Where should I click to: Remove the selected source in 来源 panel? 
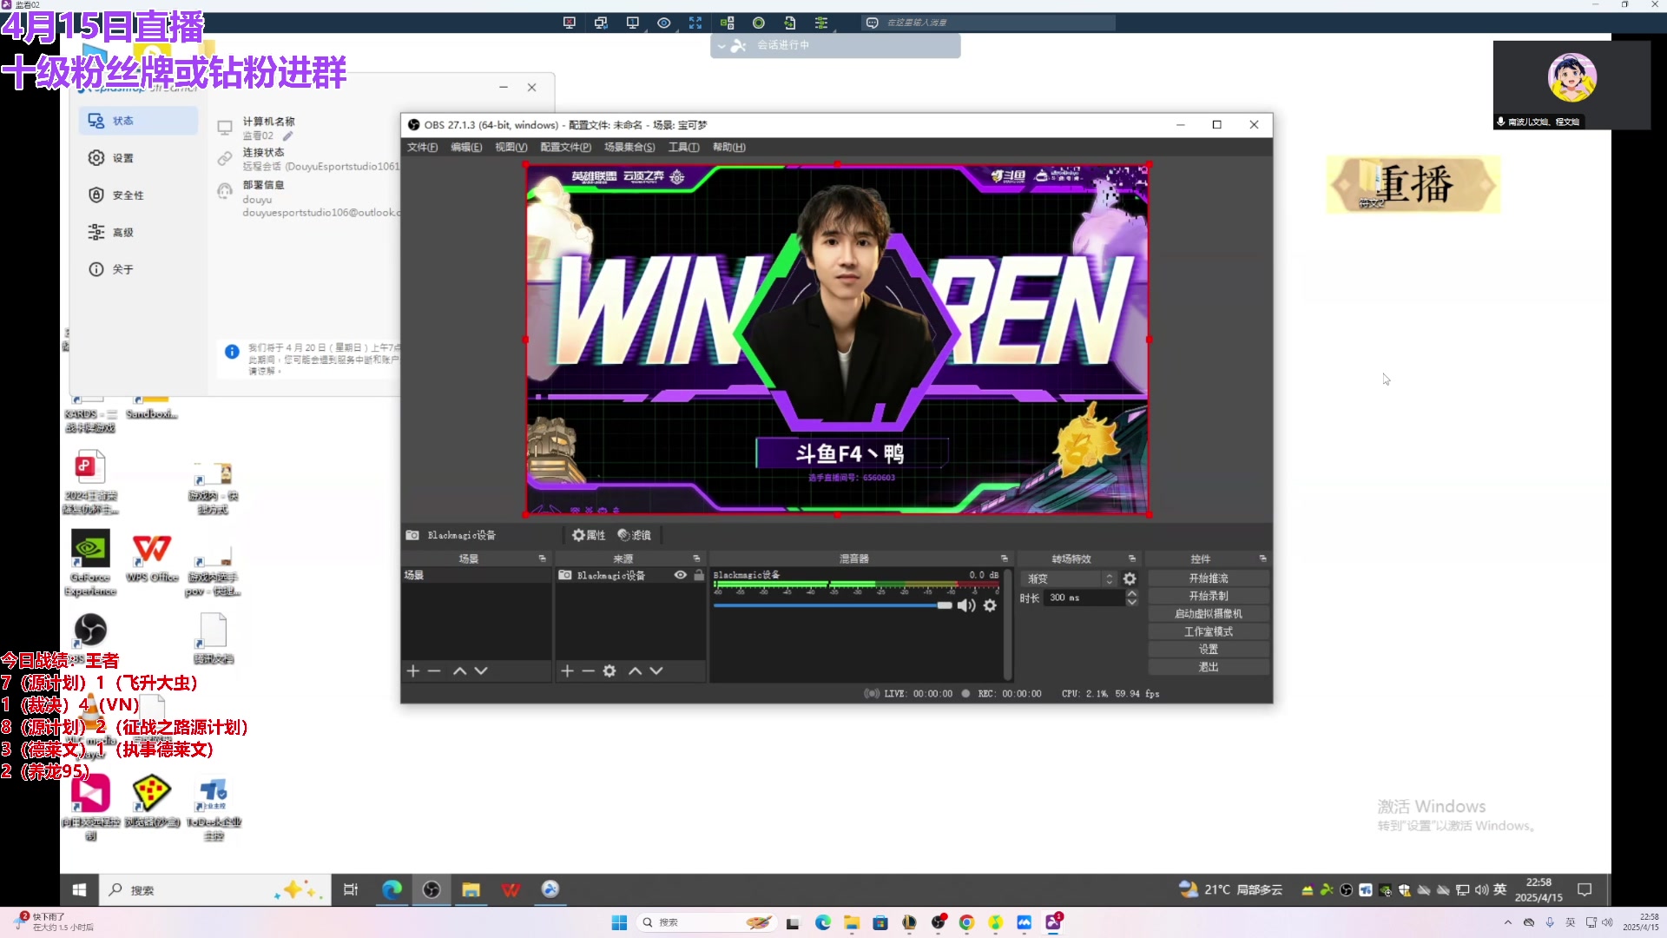588,670
